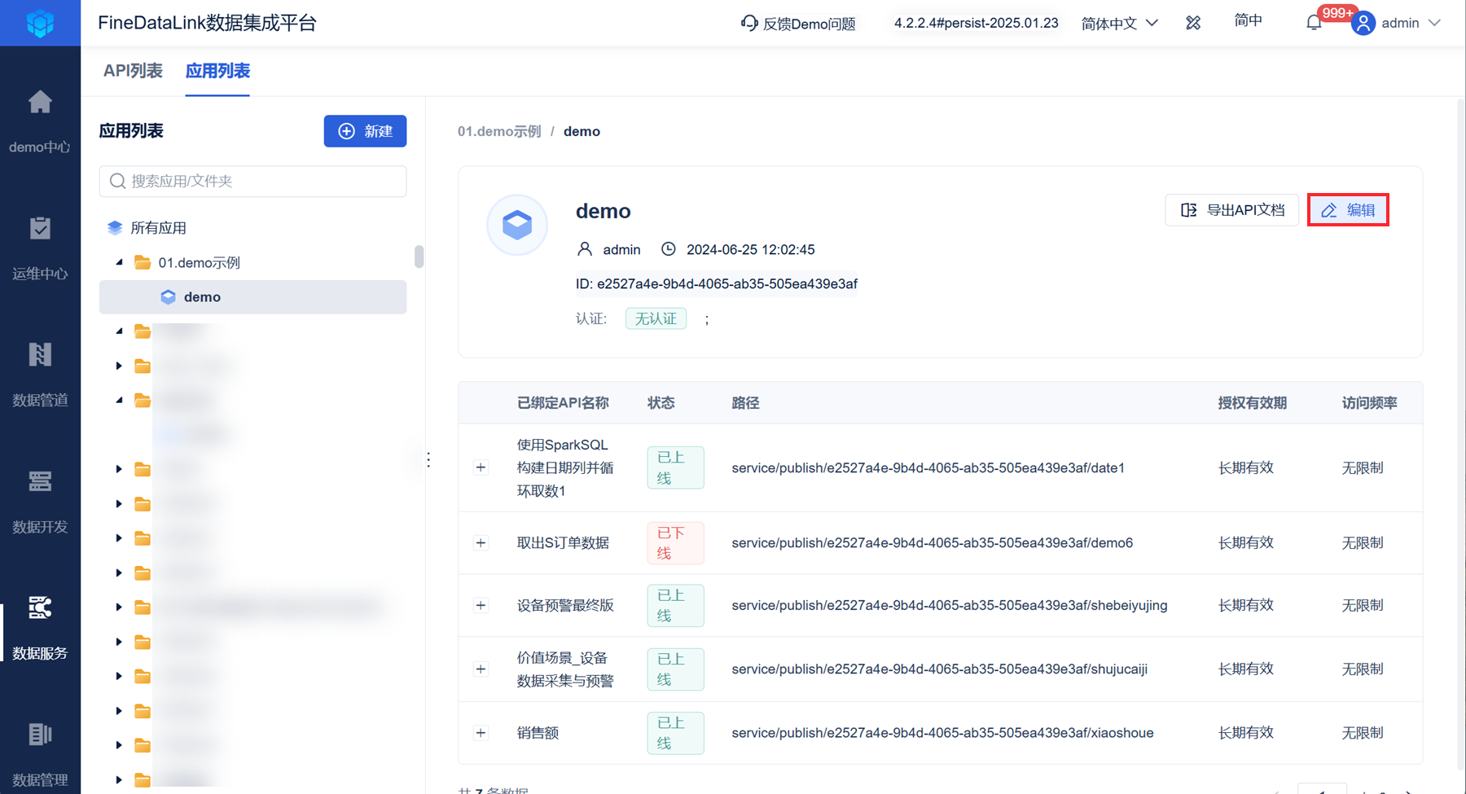Image resolution: width=1466 pixels, height=794 pixels.
Task: Click 已上线 status of 销售额 row
Action: click(675, 733)
